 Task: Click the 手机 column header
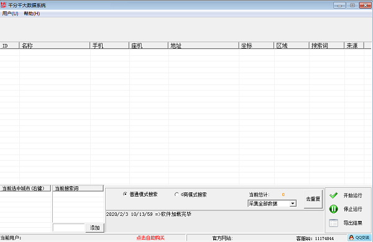pos(109,45)
